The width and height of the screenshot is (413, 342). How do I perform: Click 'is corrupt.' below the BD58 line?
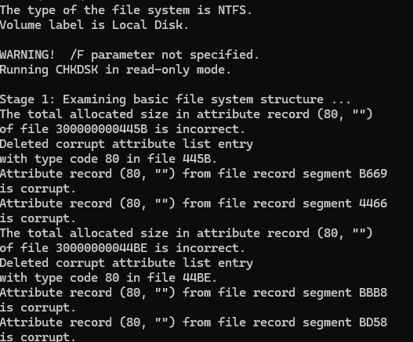38,337
